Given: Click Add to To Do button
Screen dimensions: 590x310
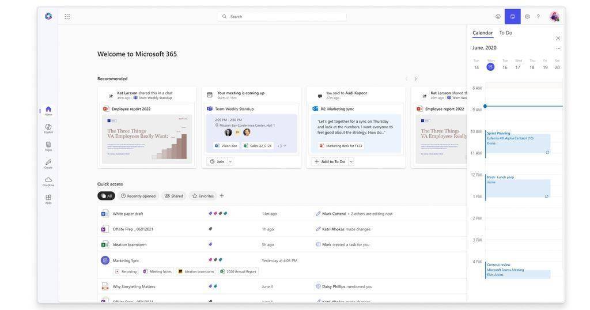Looking at the screenshot, I should click(330, 162).
